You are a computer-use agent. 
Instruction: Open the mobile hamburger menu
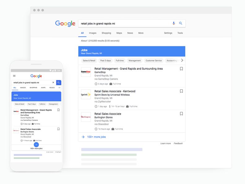pyautogui.click(x=14, y=76)
